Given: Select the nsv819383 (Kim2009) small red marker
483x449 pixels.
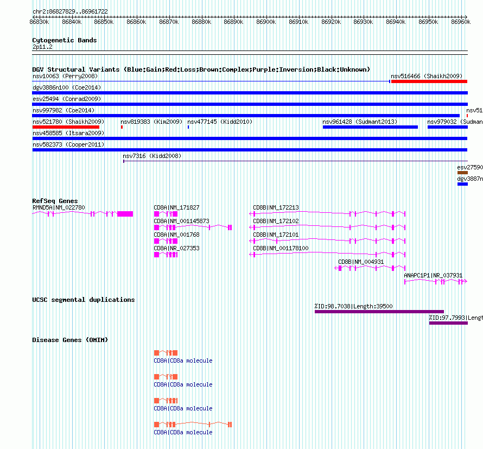Looking at the screenshot, I should point(122,127).
